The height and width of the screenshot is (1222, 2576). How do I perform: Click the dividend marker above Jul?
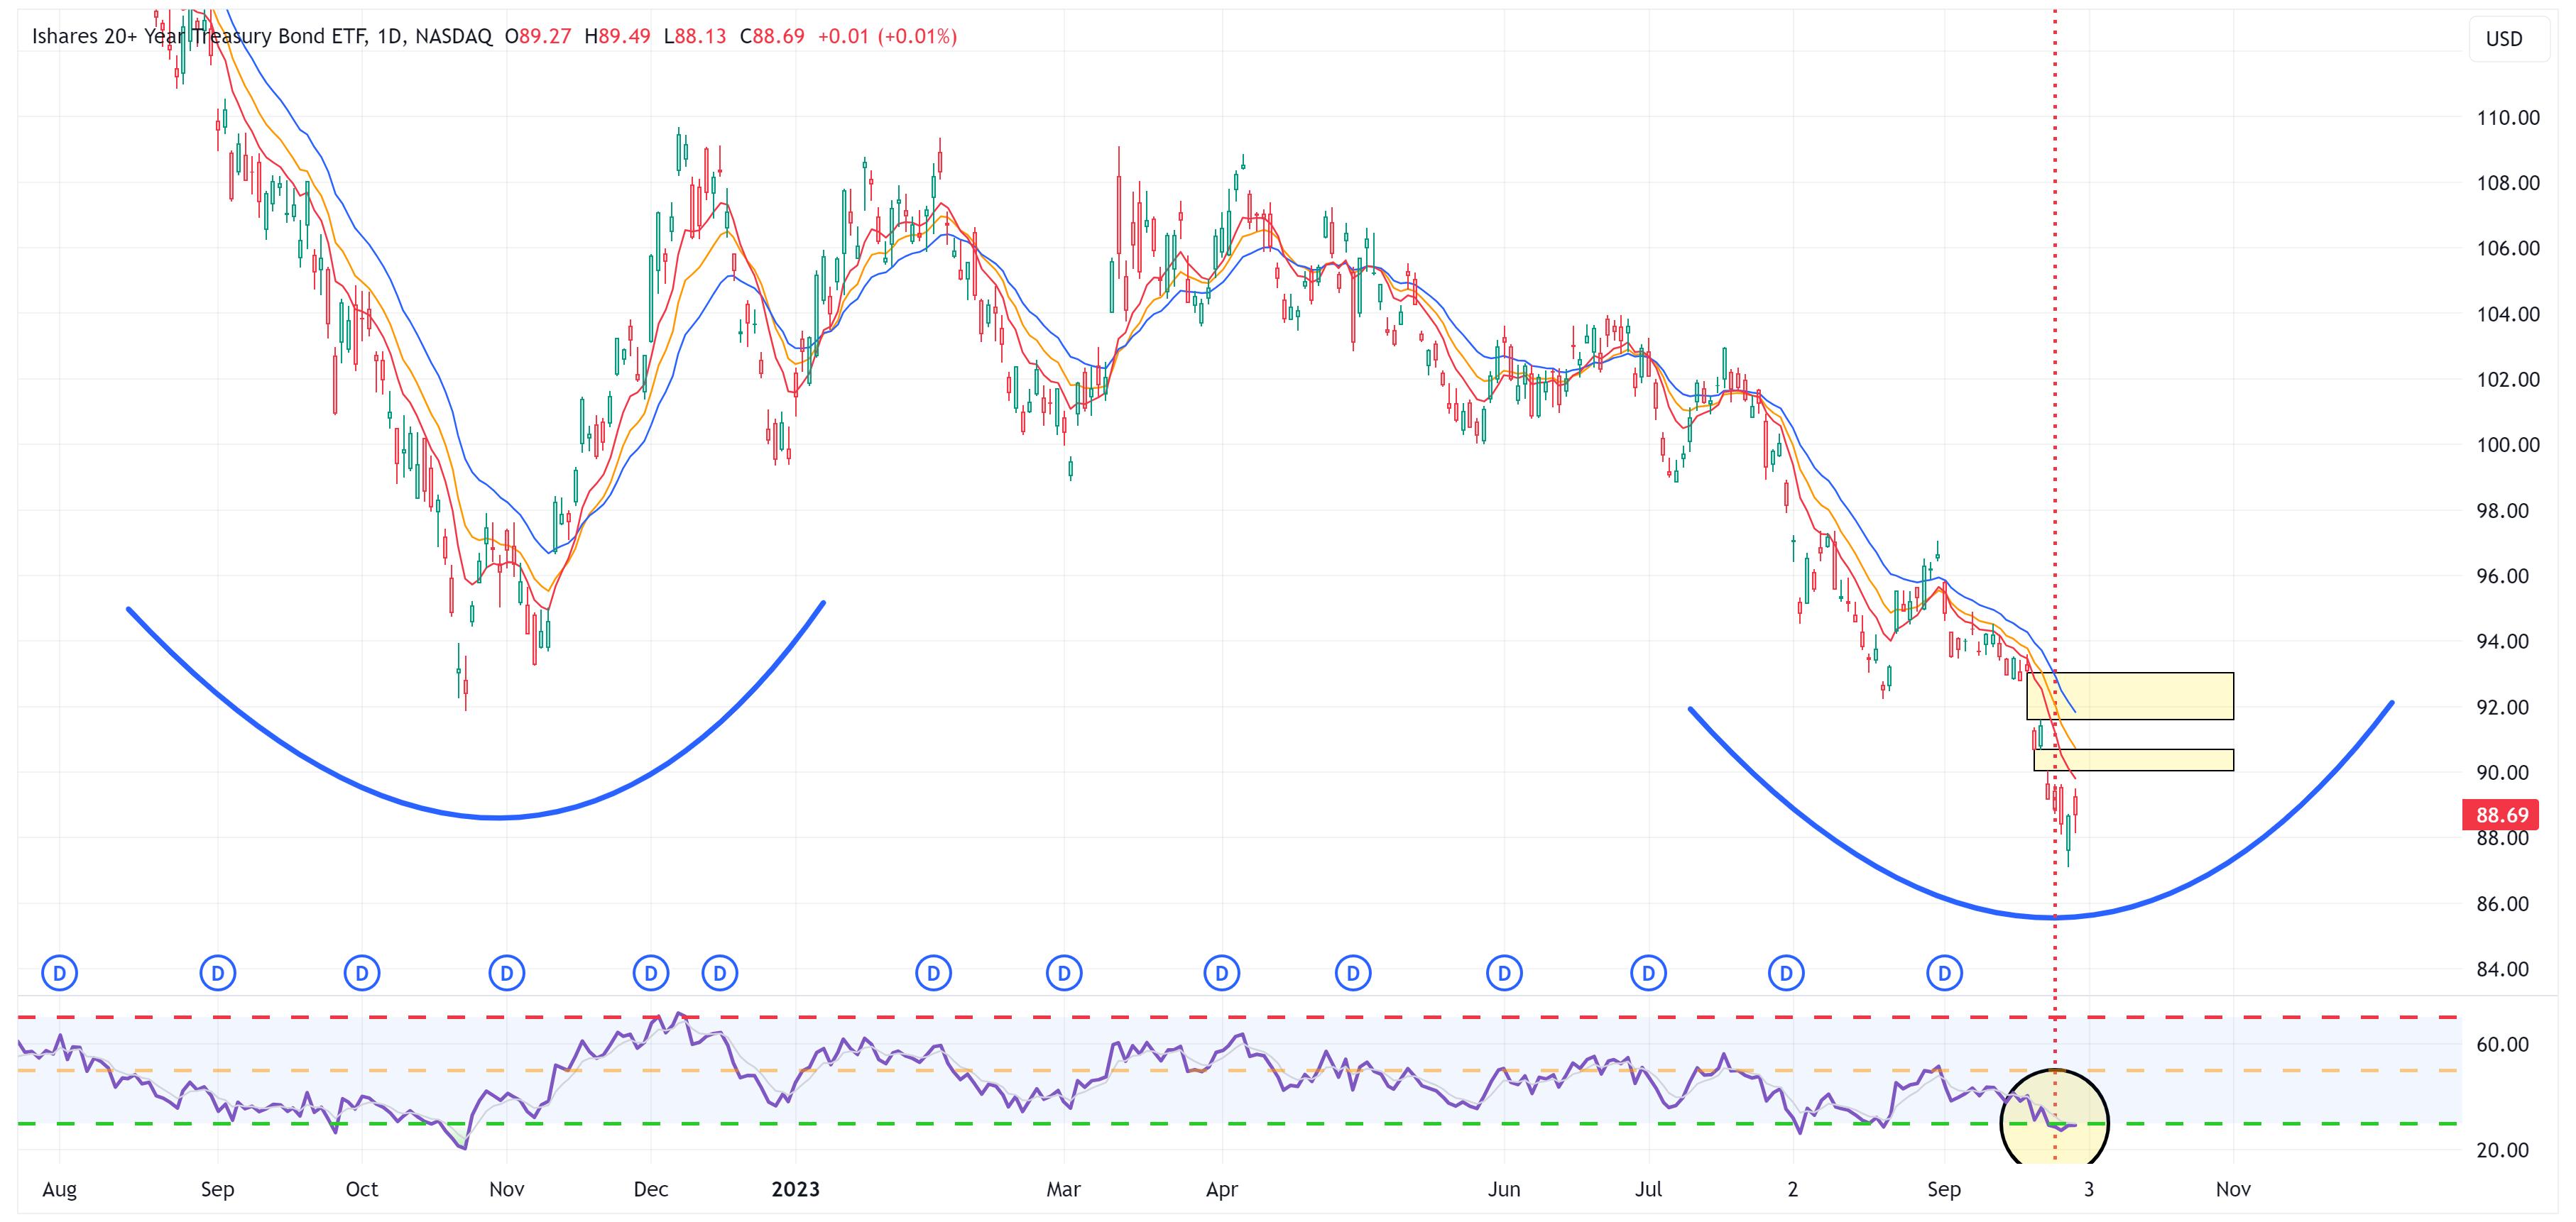1647,971
